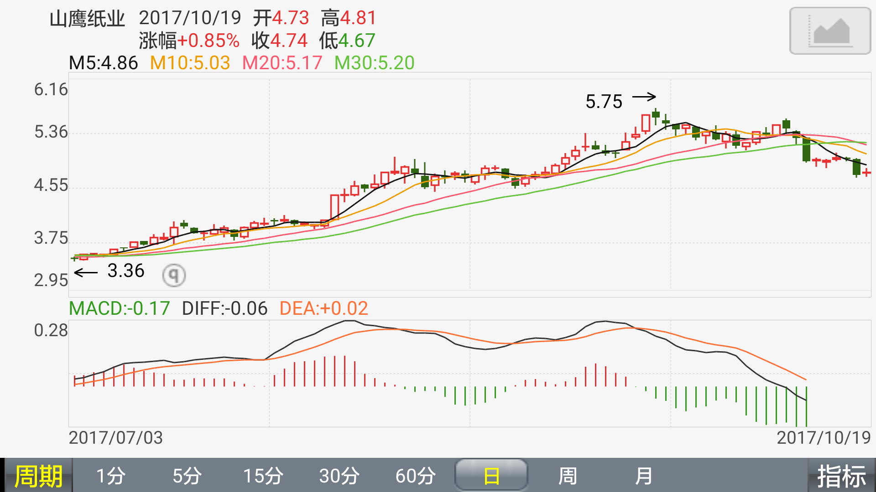Switch to the 30分 interval tab

coord(339,476)
